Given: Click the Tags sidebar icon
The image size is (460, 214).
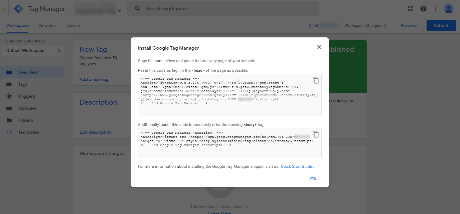Looking at the screenshot, I should point(9,84).
